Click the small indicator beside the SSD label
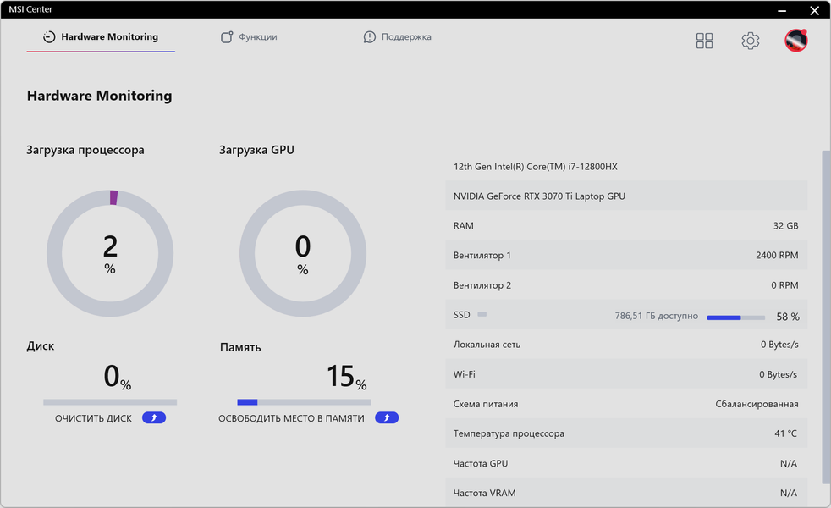 [482, 314]
